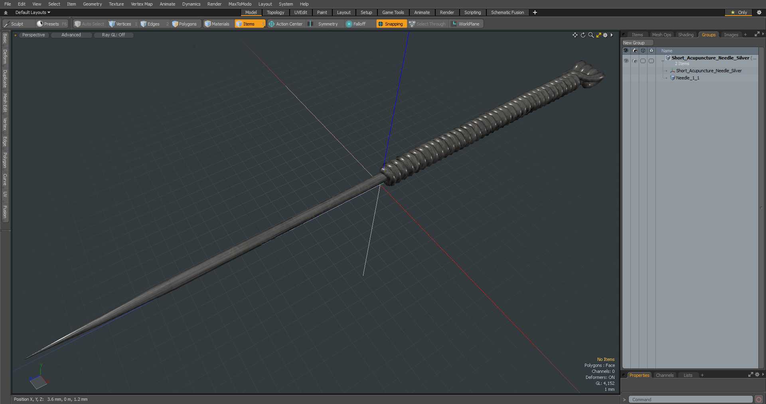Open the Mesh Edit vertical sidebar tab

tap(5, 103)
